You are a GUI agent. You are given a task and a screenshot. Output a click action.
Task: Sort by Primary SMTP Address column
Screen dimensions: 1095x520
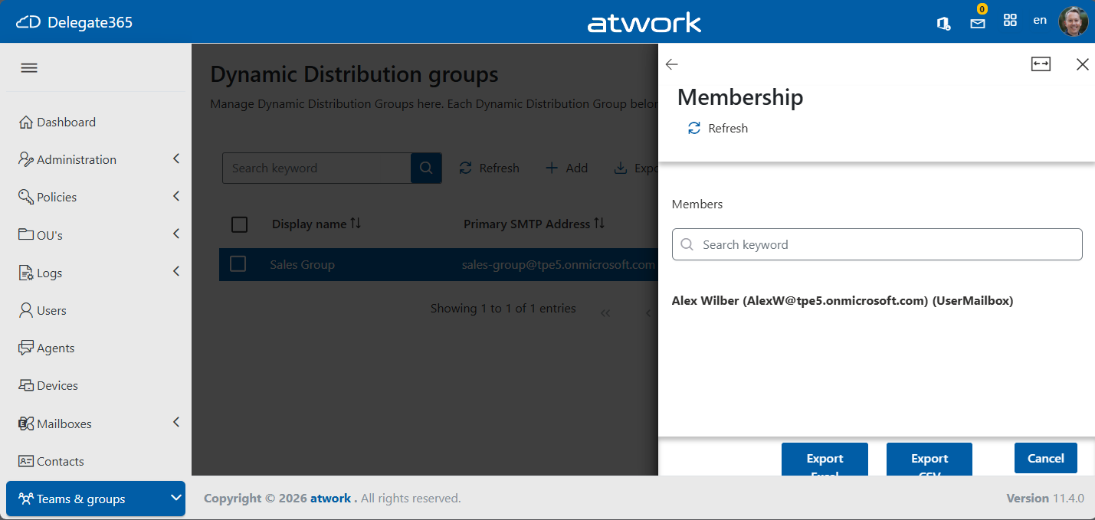(534, 224)
